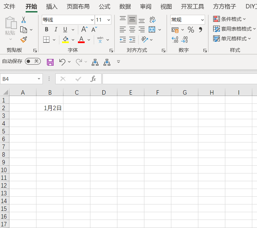Click the text orientation icon
257x228 pixels.
[145, 39]
